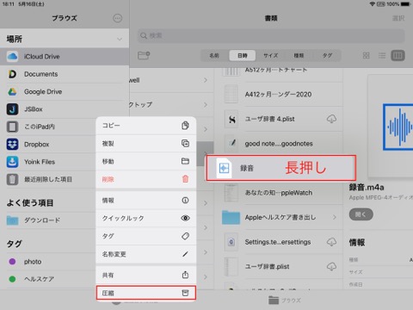413x310 pixels.
Task: Open Dropbox location
Action: 48,145
